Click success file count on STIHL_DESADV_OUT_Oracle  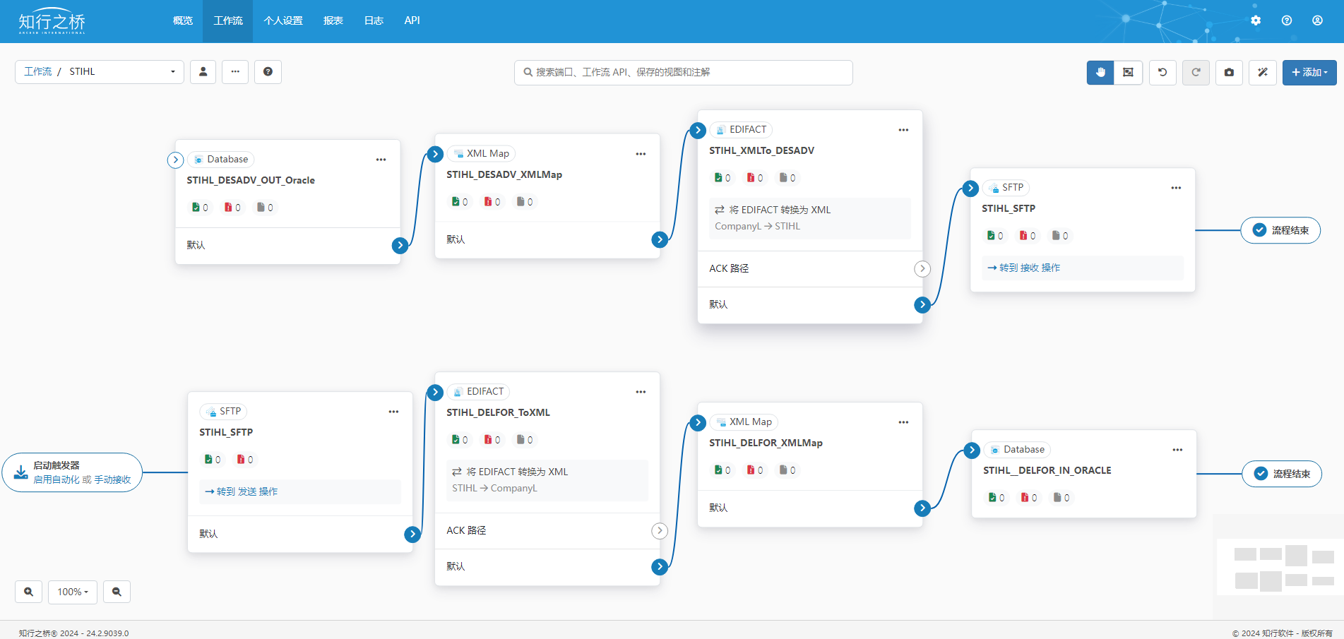[200, 208]
